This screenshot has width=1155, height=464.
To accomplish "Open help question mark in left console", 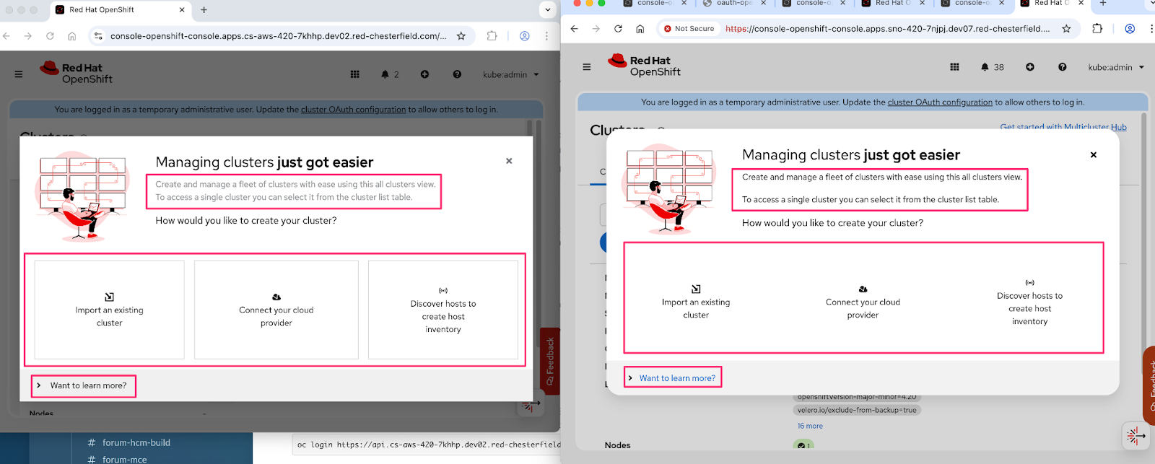I will [457, 74].
